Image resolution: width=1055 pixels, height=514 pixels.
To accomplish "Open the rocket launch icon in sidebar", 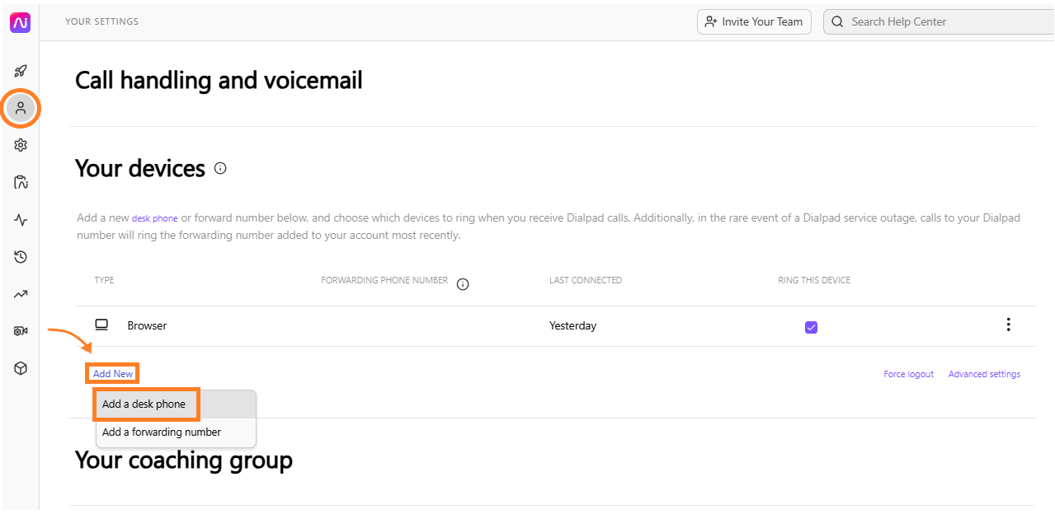I will click(x=21, y=71).
